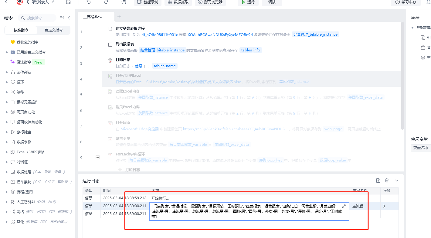Switch to the 自定义指令 tab
Image resolution: width=431 pixels, height=238 pixels.
54,30
